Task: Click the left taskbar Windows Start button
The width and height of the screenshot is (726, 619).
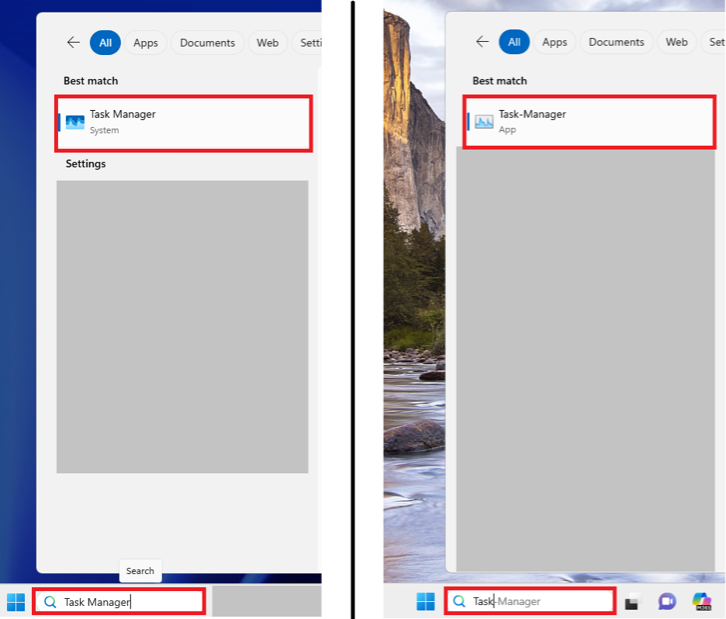Action: (x=16, y=603)
